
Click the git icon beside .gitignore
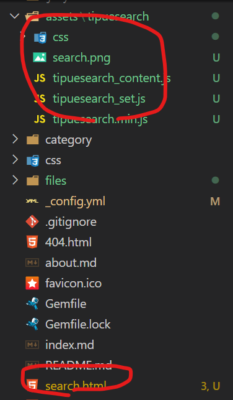pyautogui.click(x=32, y=222)
